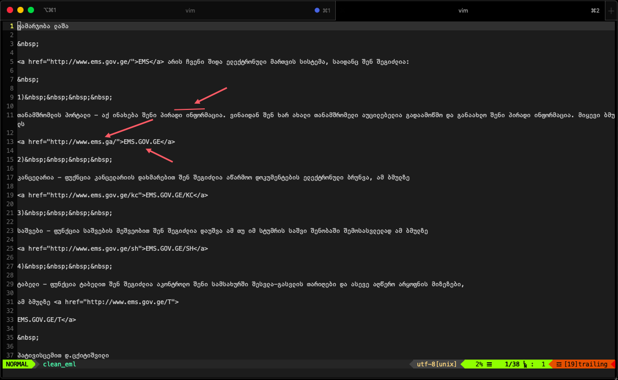
Task: Click the 2% file position indicator
Action: [479, 364]
